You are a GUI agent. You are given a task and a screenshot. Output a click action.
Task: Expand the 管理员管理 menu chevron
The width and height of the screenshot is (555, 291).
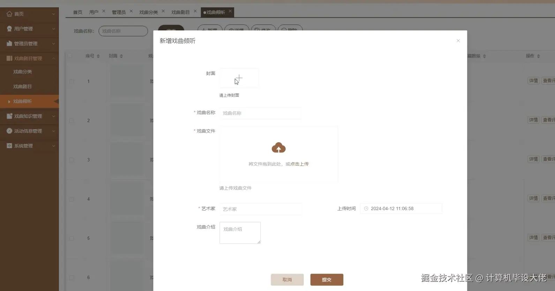53,44
